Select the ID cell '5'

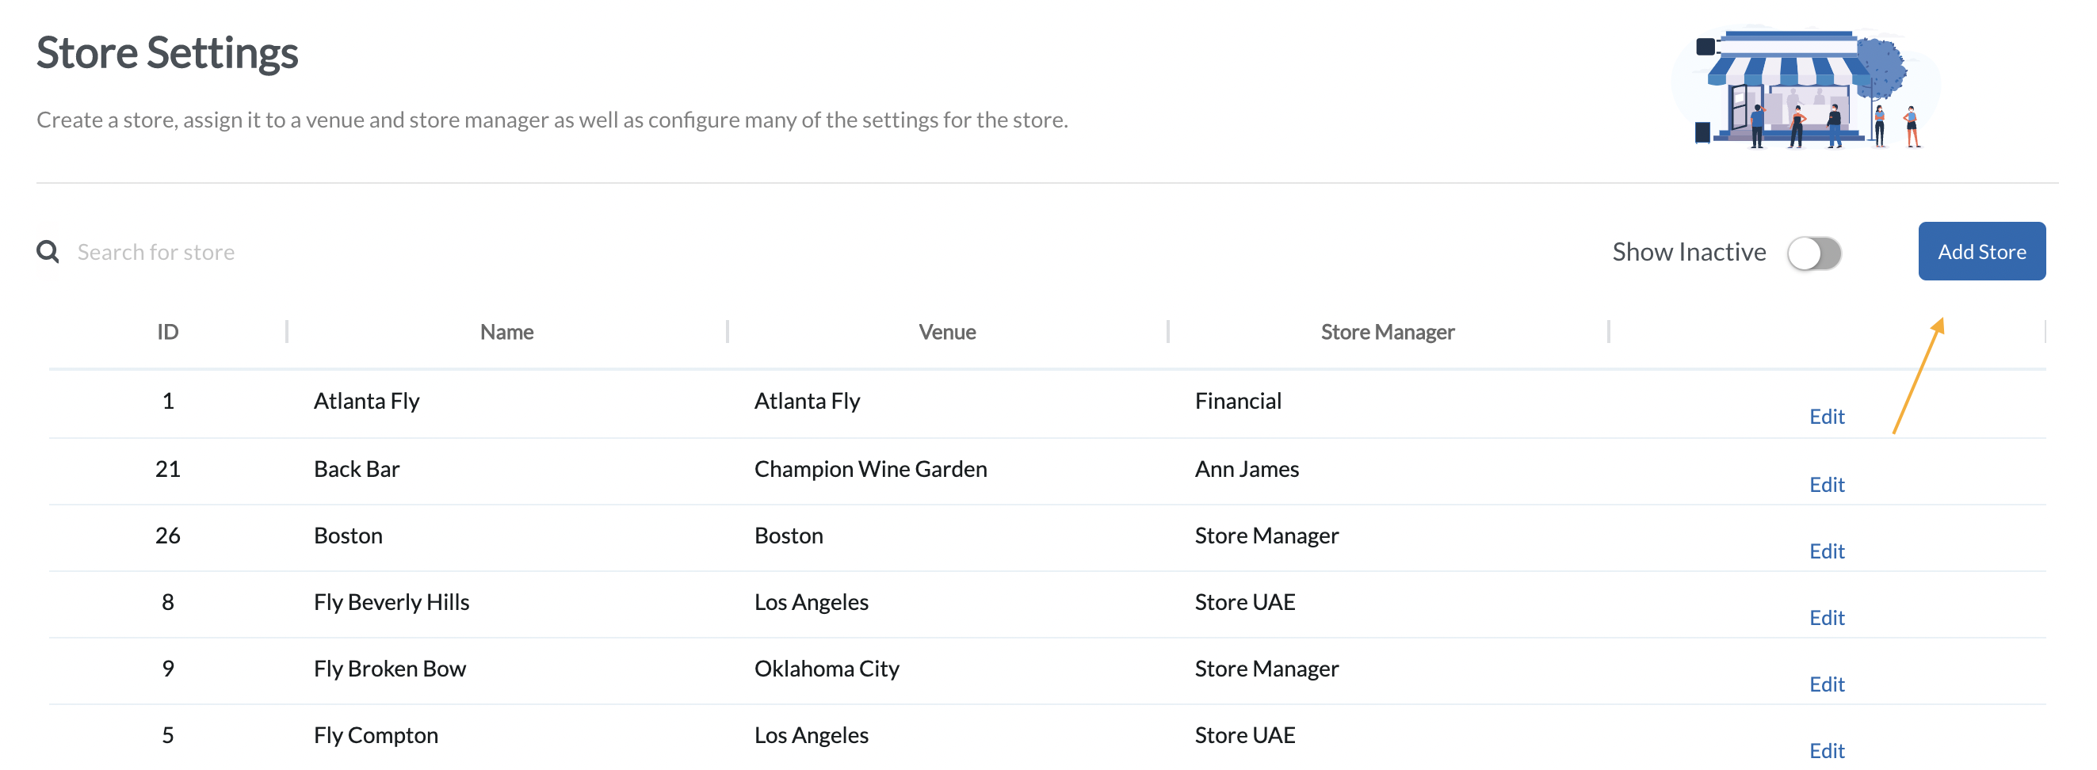[x=168, y=736]
